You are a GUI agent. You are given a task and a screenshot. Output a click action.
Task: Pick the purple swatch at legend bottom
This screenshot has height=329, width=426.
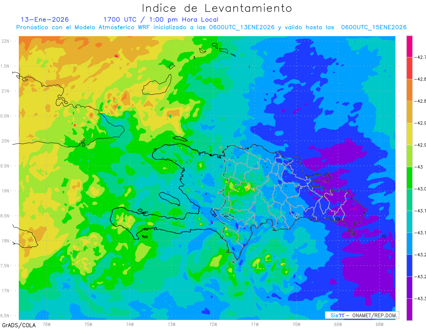[x=409, y=309]
